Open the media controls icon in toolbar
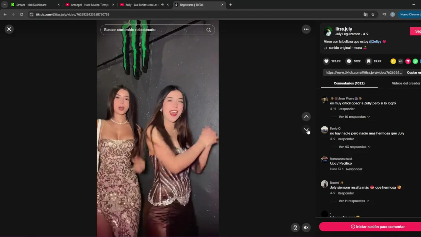The image size is (421, 237). (384, 14)
